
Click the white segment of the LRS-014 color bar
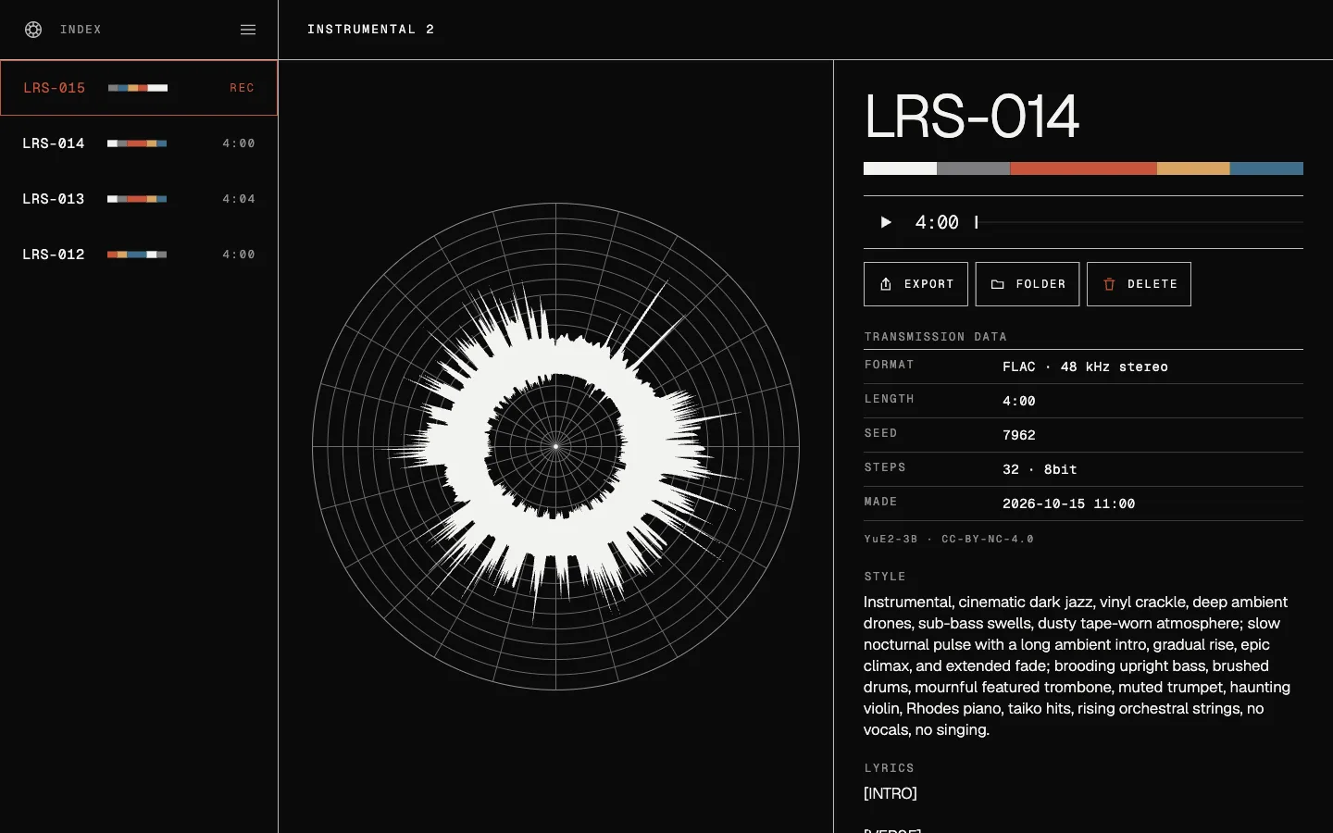(900, 168)
